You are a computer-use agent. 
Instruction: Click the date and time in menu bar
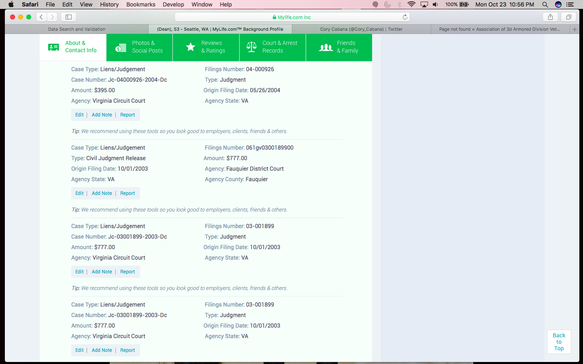click(504, 4)
